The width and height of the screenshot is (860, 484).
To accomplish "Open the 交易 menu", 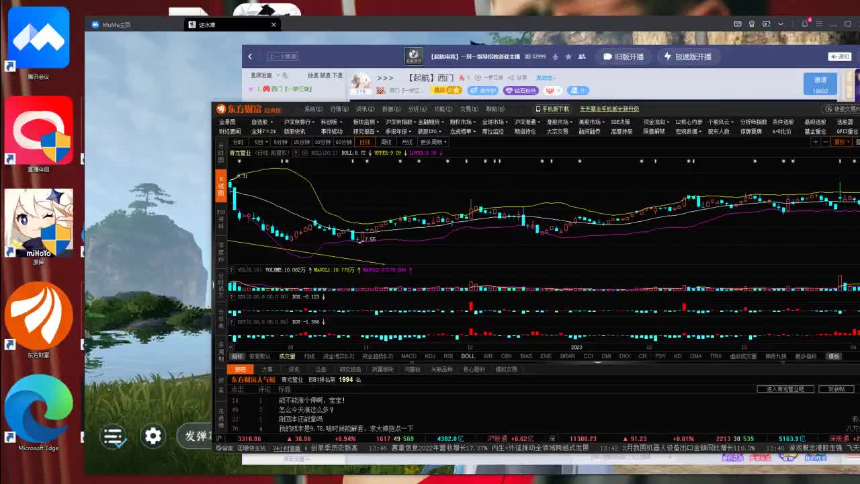I will [469, 109].
